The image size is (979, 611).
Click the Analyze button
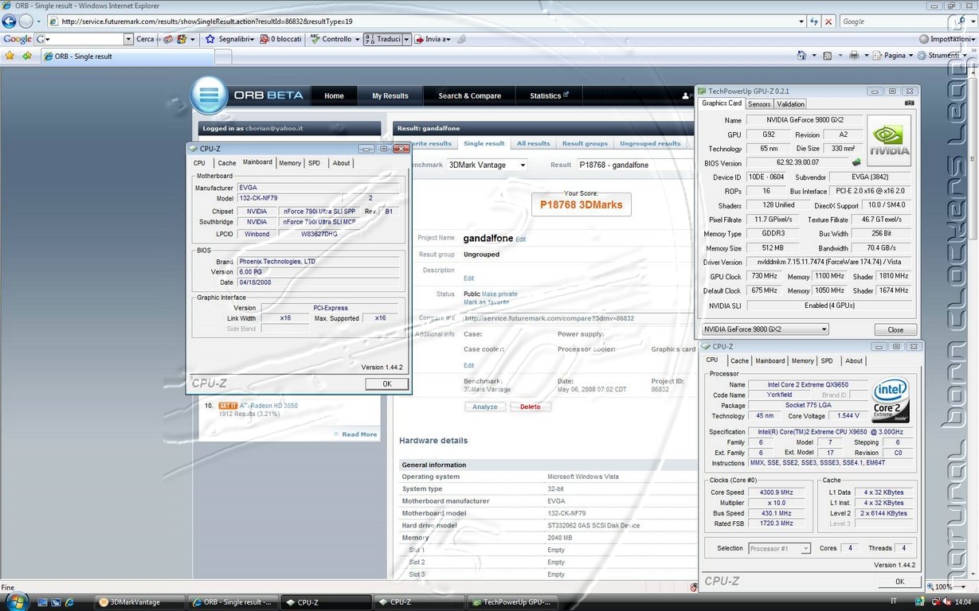coord(484,407)
